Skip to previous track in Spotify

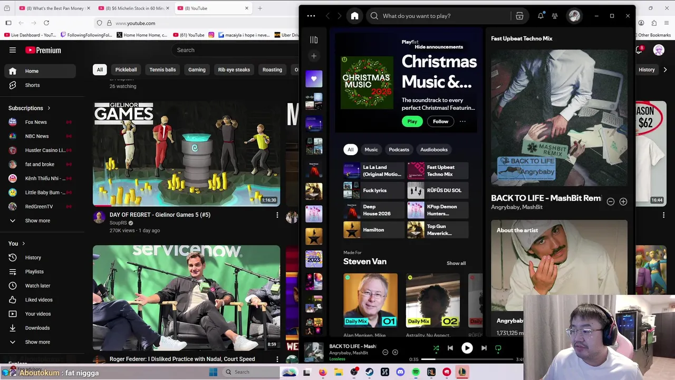[450, 348]
